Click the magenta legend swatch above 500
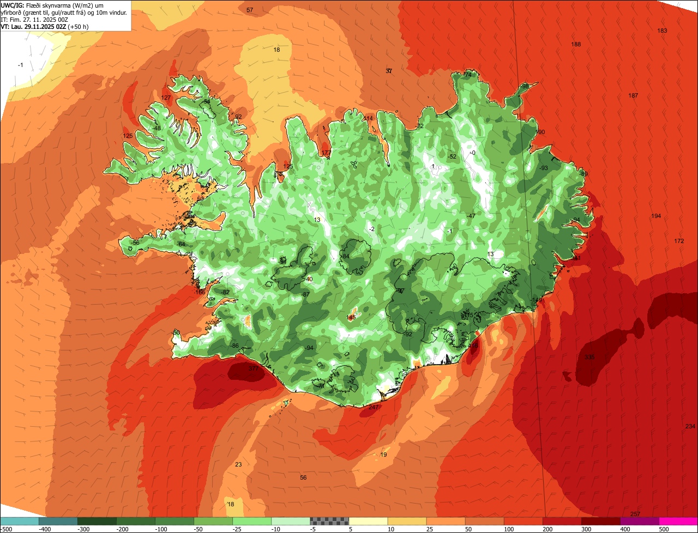Screen dimensions: 698x533 678,521
